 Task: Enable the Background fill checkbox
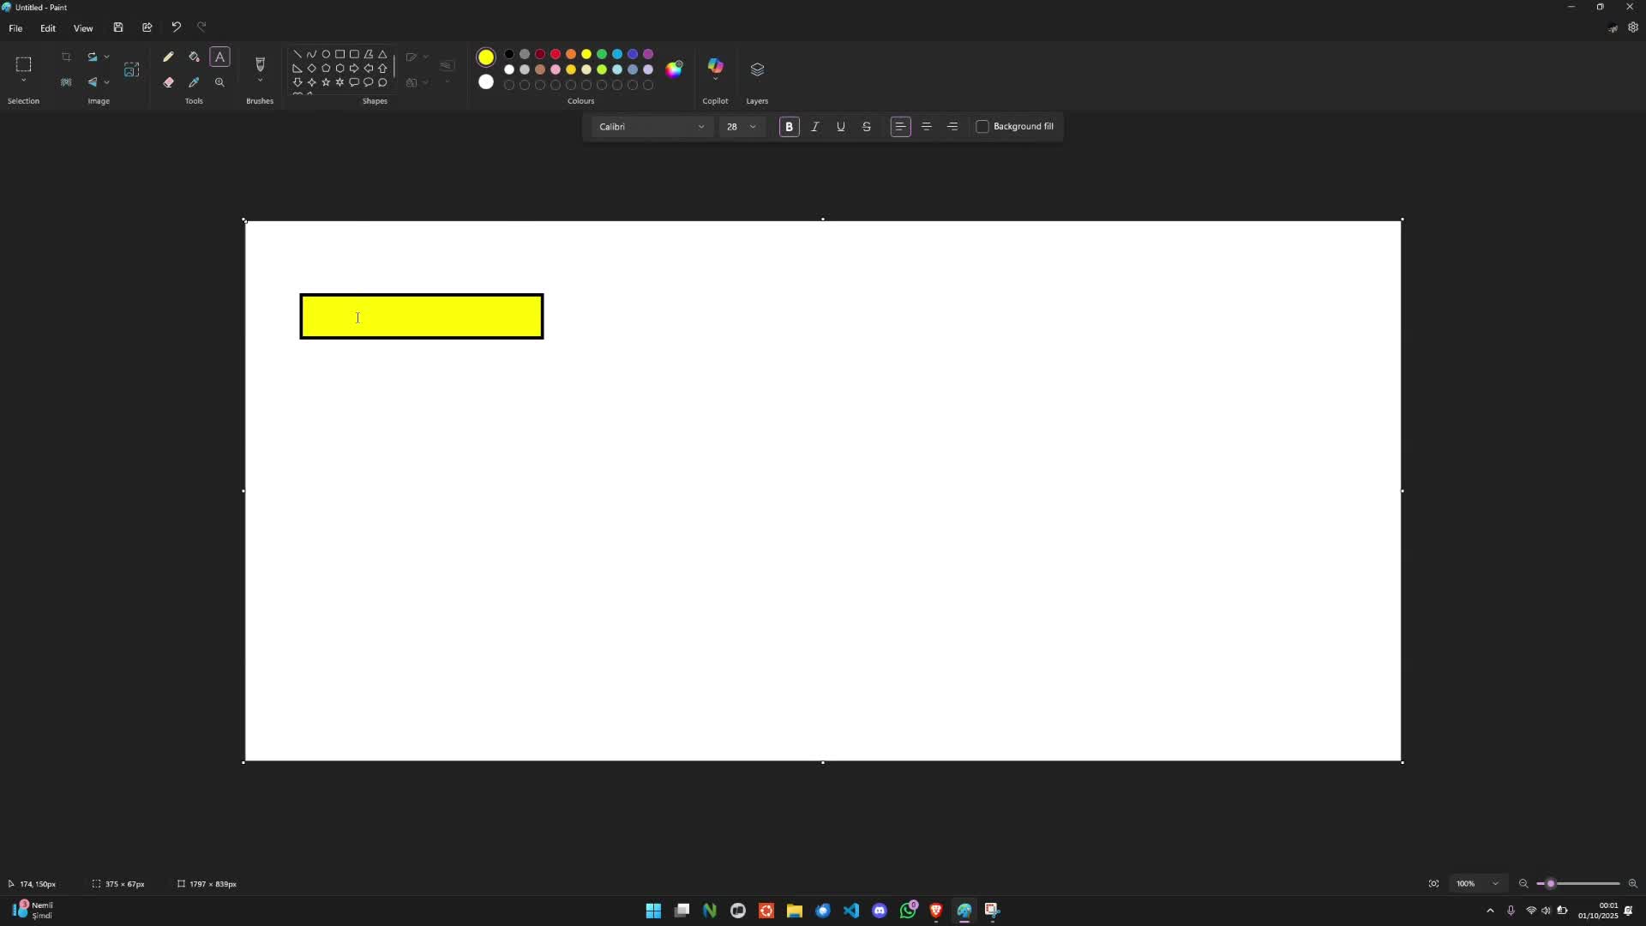point(982,127)
